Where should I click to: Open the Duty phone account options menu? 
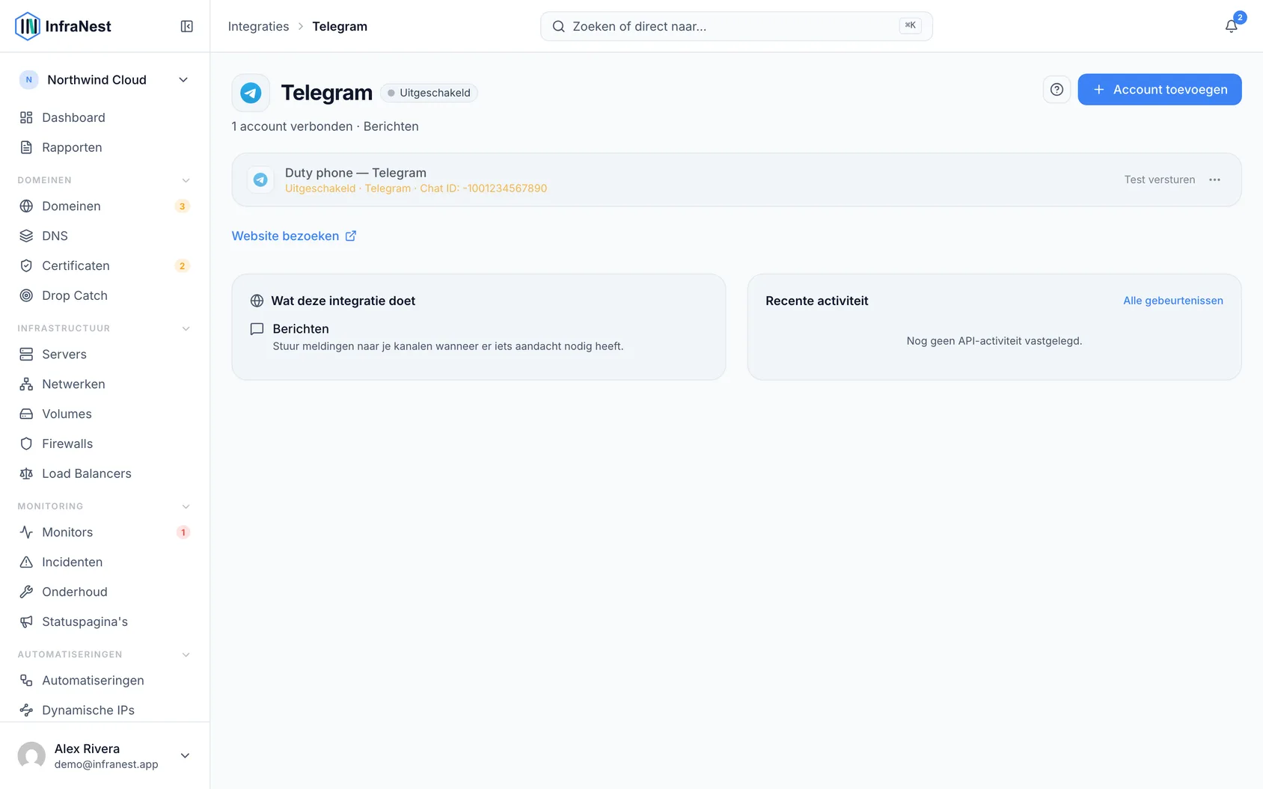[x=1214, y=179]
